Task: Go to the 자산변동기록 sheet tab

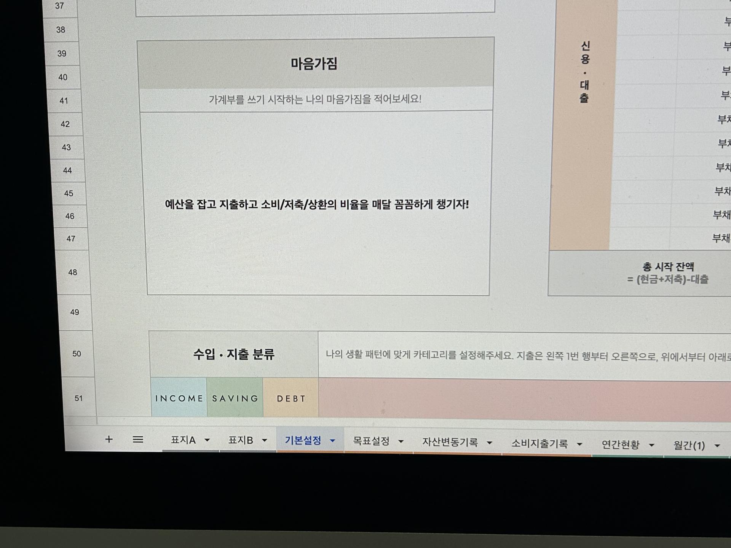Action: [450, 442]
